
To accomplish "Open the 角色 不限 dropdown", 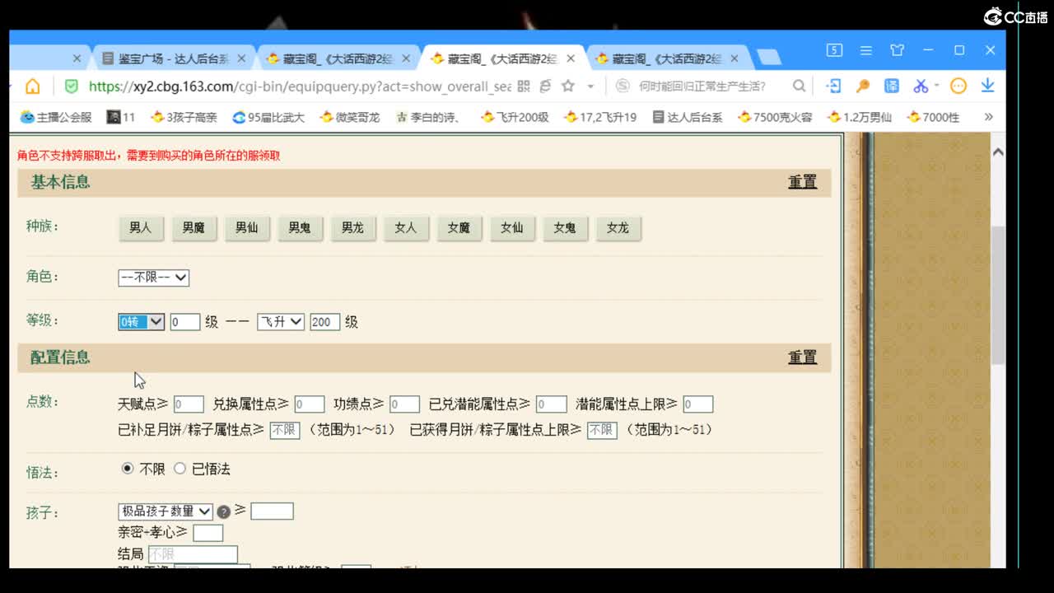I will pos(153,278).
